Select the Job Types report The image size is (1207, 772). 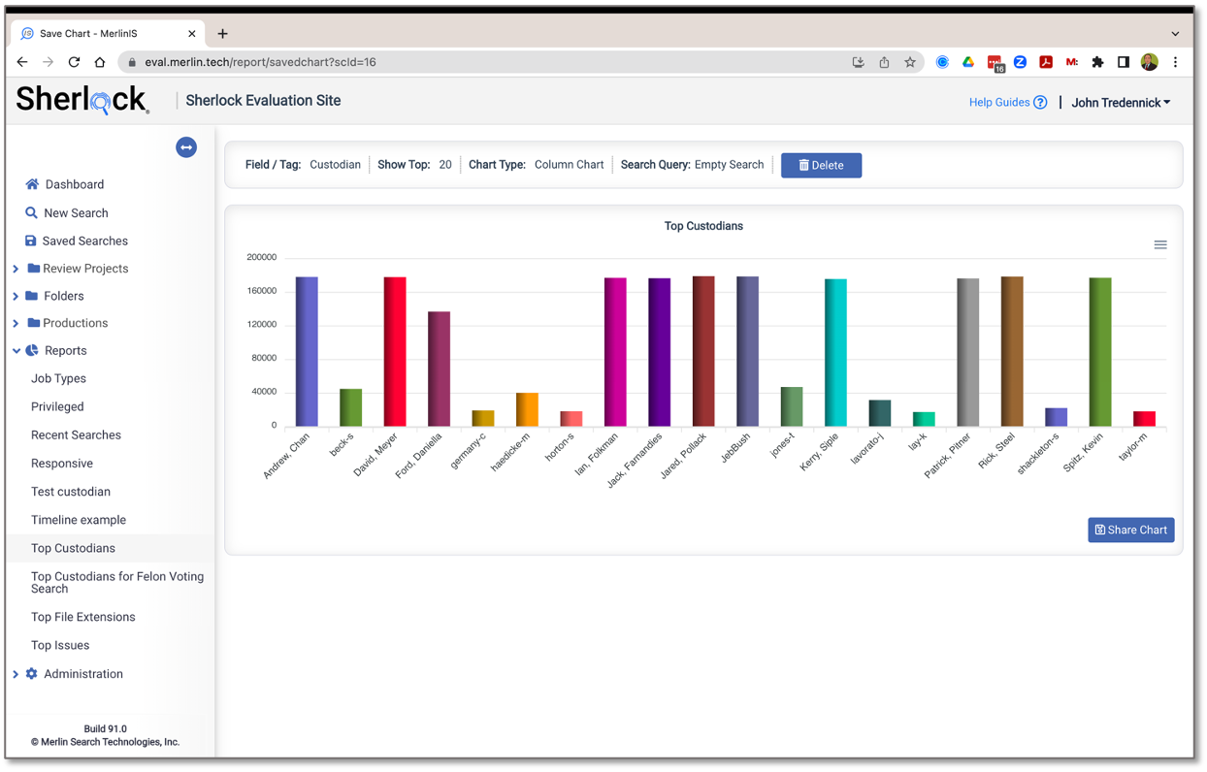click(x=58, y=378)
